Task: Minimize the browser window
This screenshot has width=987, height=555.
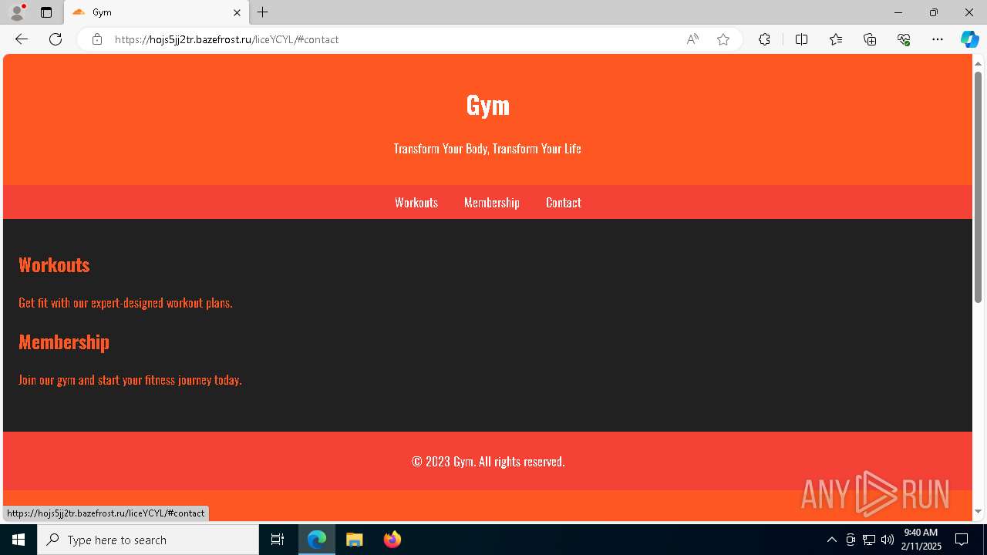Action: point(898,12)
